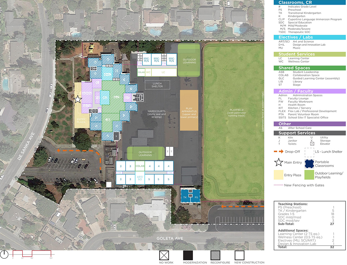Image resolution: width=347 pixels, height=265 pixels.
Task: Select the Entry Plaza yellow swatch
Action: click(x=278, y=175)
